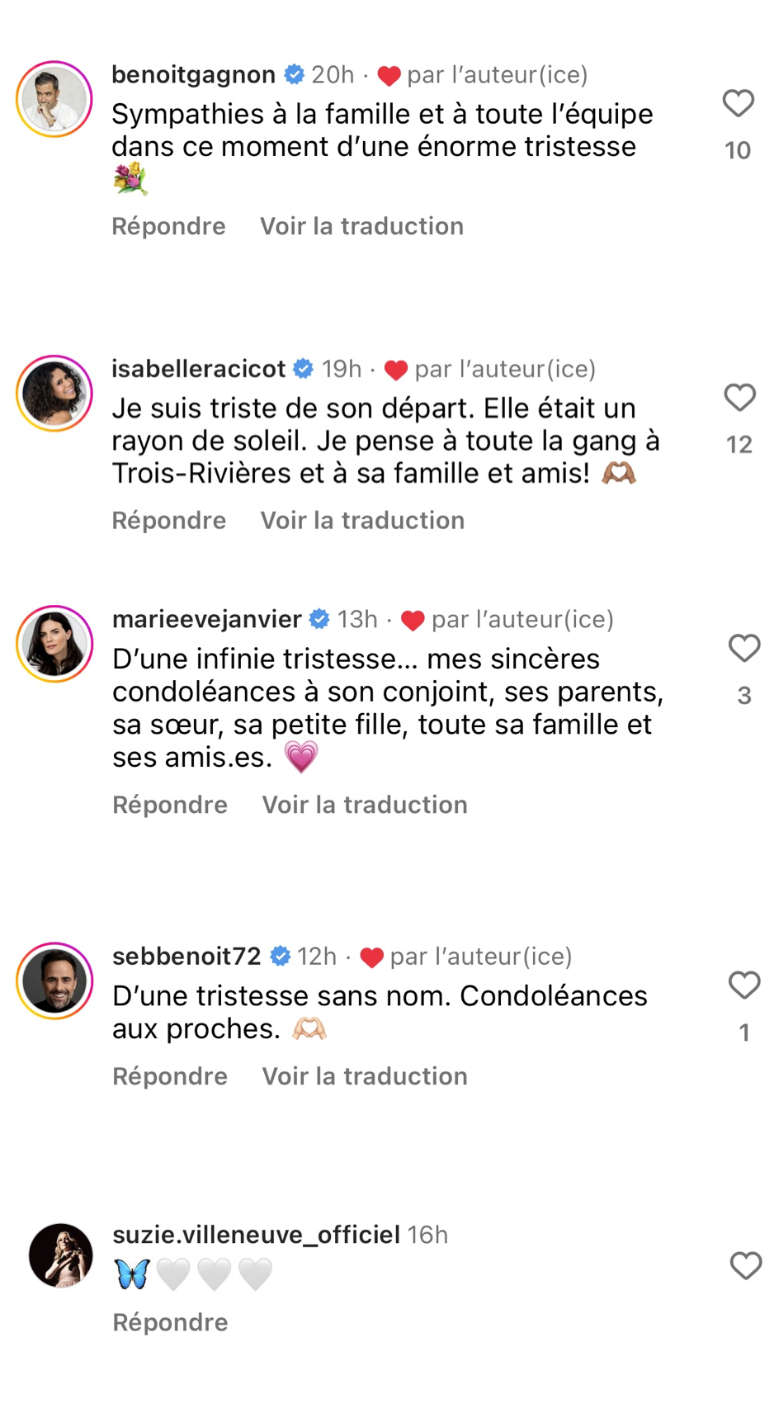Viewport: 774px width, 1413px height.
Task: Reply to isabelleracicot's comment
Action: point(168,521)
